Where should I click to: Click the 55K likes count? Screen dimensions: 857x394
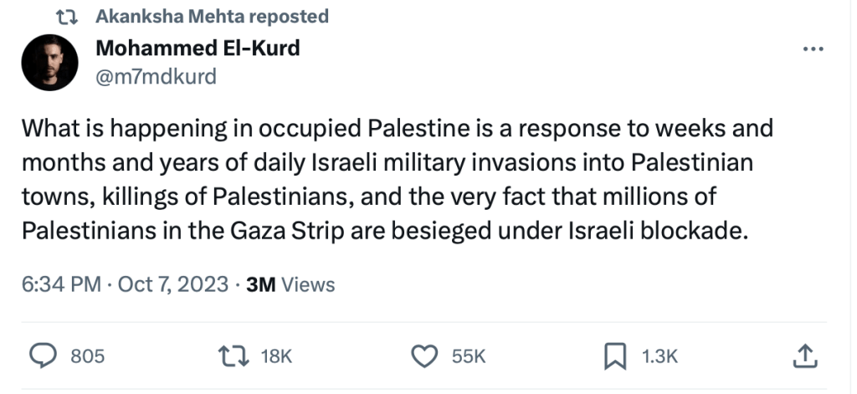tap(468, 357)
